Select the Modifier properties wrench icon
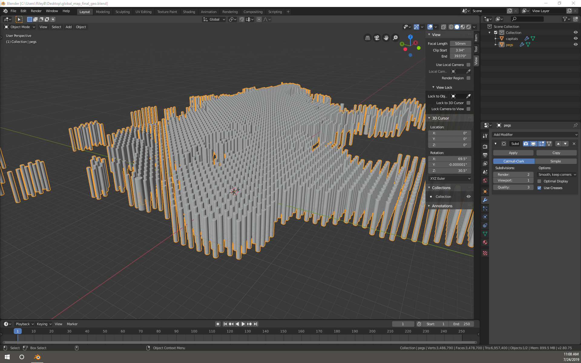Screen dimensions: 581x363 [485, 200]
